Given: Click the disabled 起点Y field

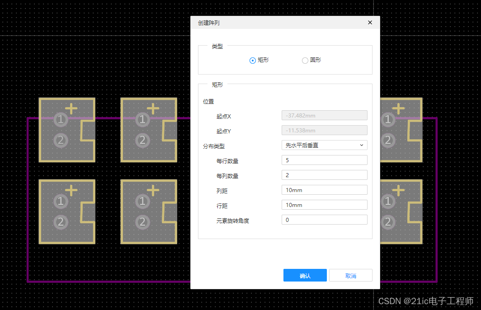Looking at the screenshot, I should pos(324,130).
